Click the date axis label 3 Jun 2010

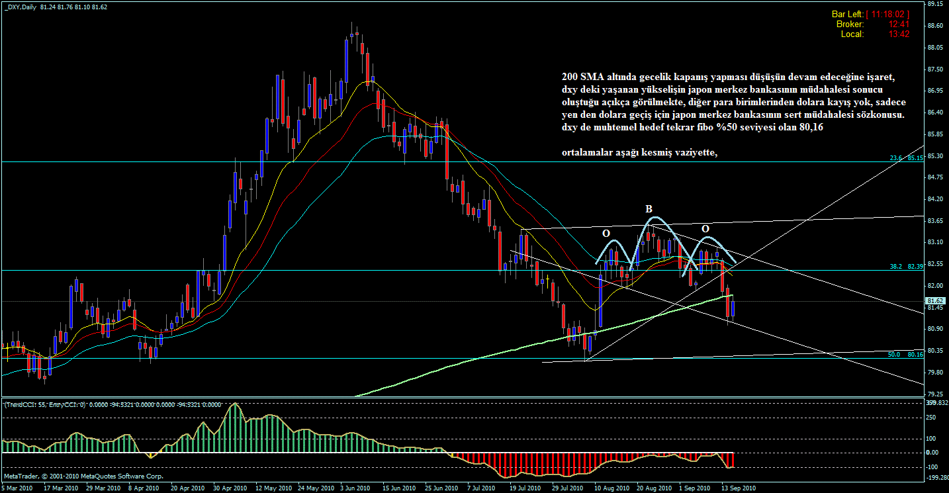tap(354, 488)
